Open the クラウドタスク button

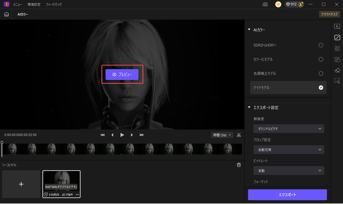[329, 14]
